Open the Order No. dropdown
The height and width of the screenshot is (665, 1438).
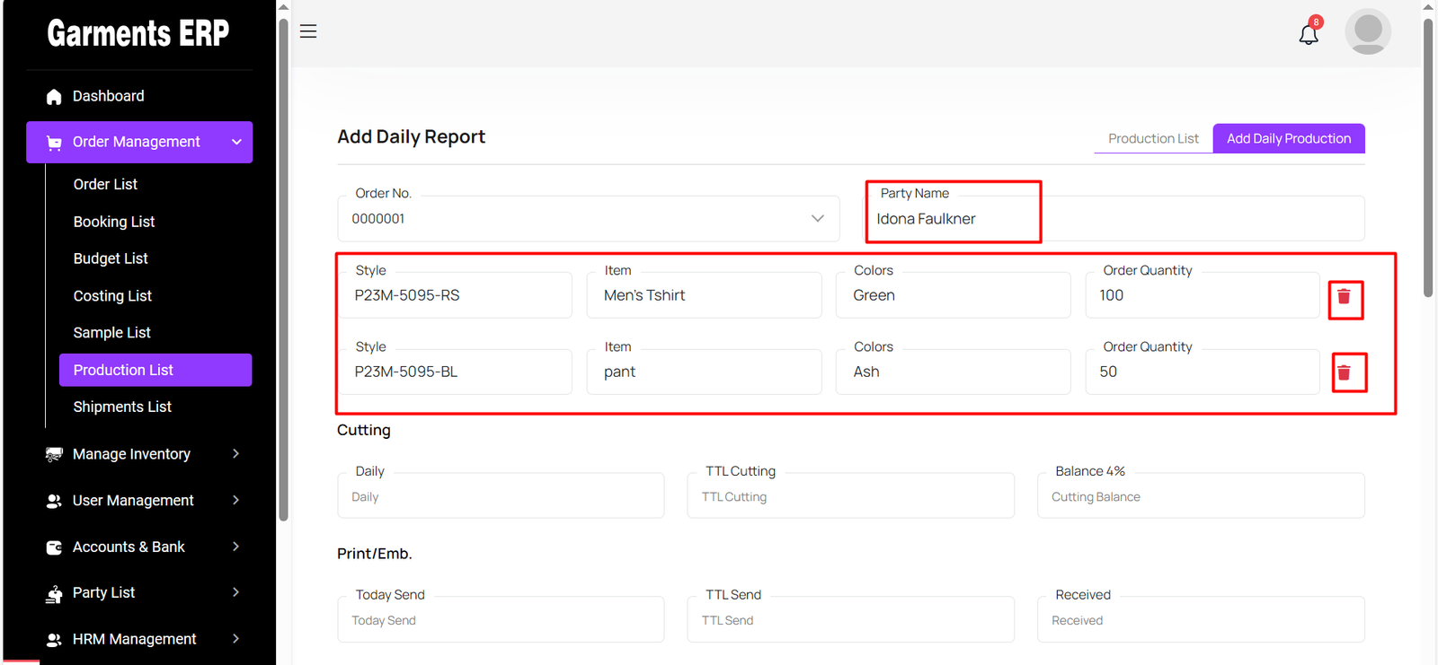tap(817, 219)
